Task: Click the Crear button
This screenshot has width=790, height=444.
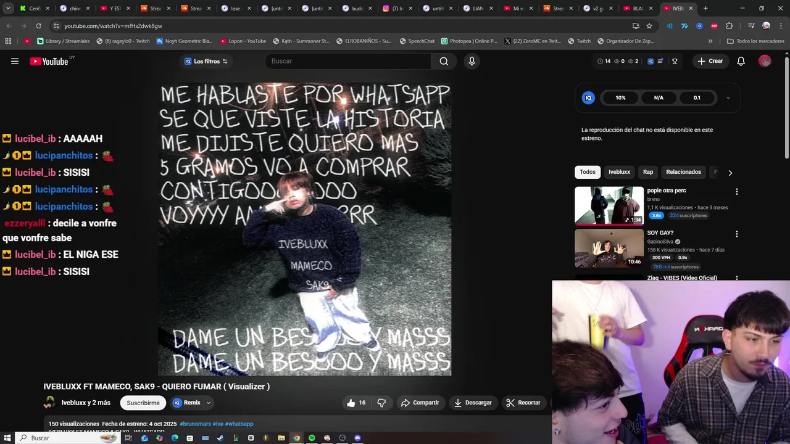Action: coord(710,61)
